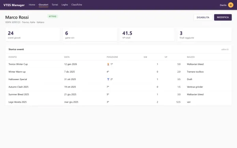Click the trophy icon beside 1º

point(108,64)
